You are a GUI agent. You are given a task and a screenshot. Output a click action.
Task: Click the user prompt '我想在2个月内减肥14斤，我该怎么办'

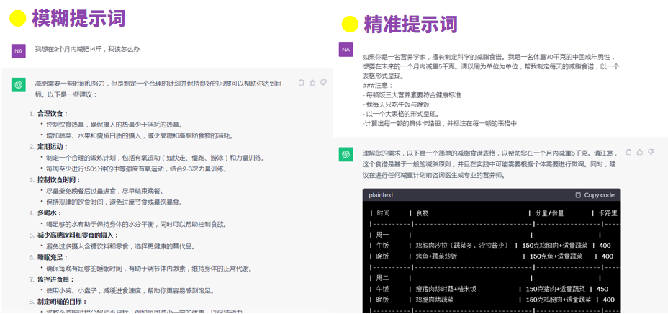click(87, 49)
